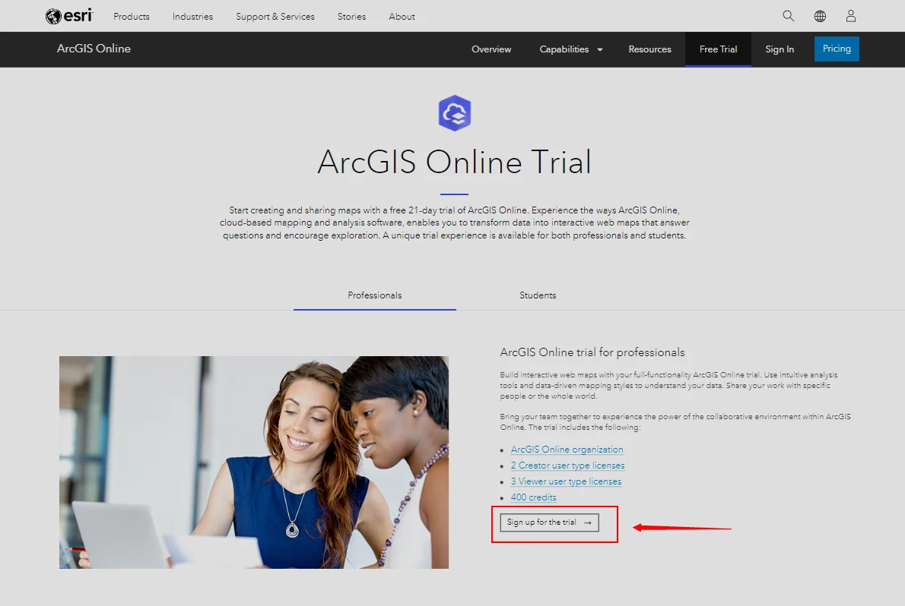905x606 pixels.
Task: Go to the Overview navigation item
Action: point(491,49)
